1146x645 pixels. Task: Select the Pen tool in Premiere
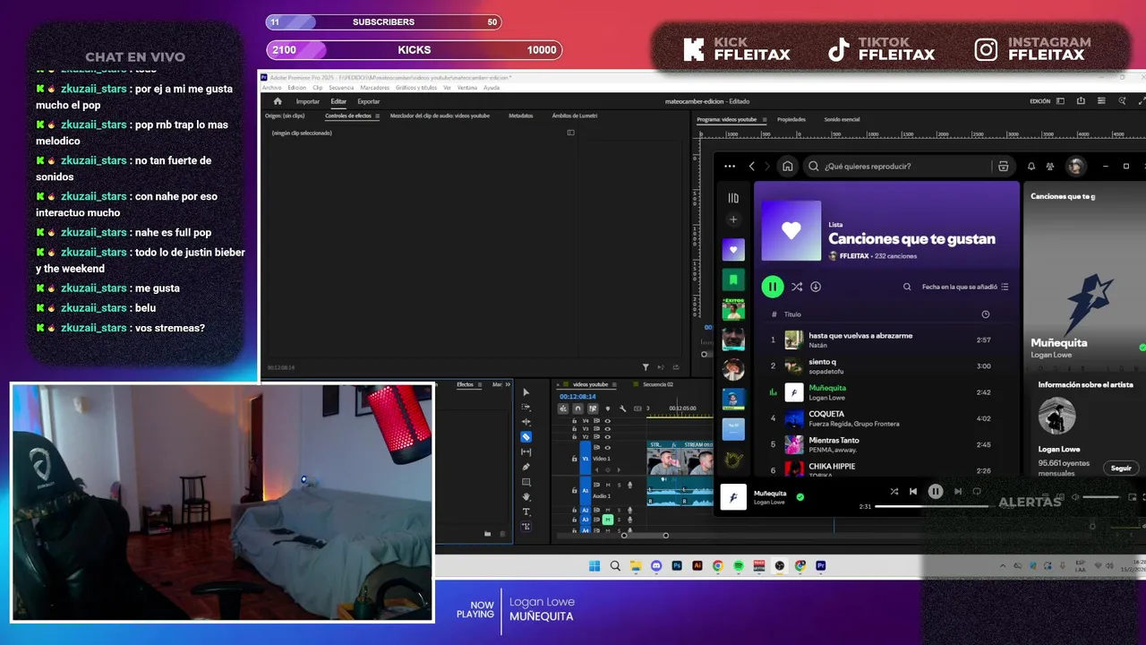tap(526, 467)
